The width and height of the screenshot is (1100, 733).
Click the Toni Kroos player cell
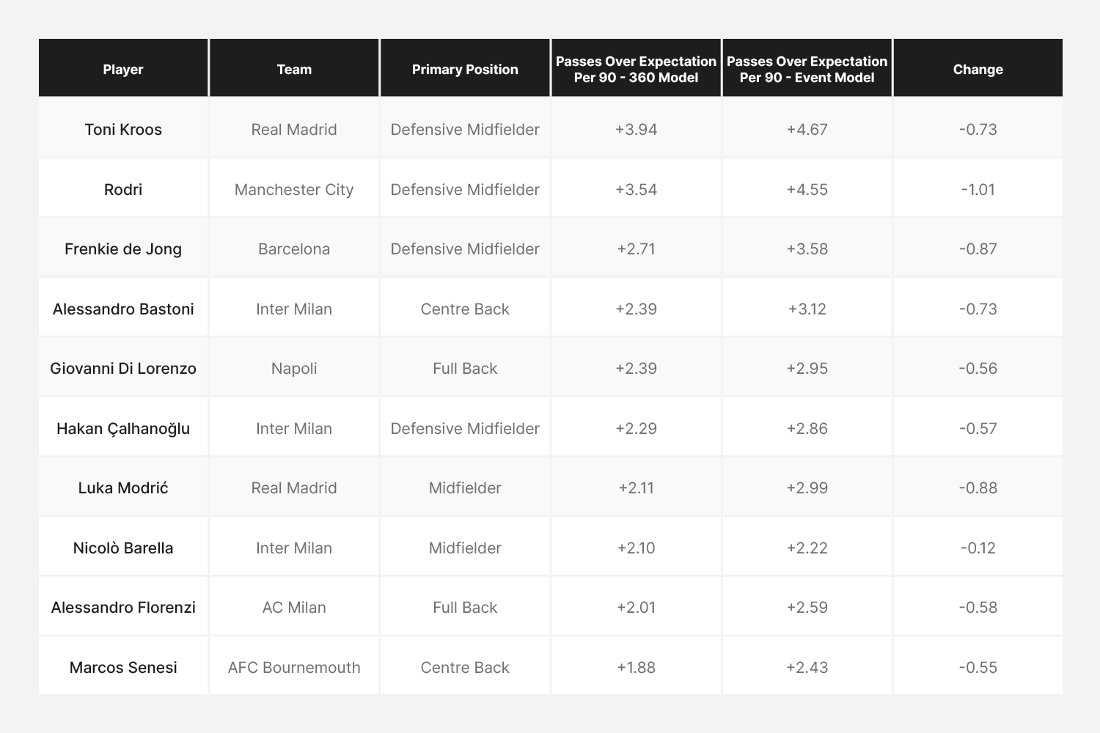click(123, 130)
